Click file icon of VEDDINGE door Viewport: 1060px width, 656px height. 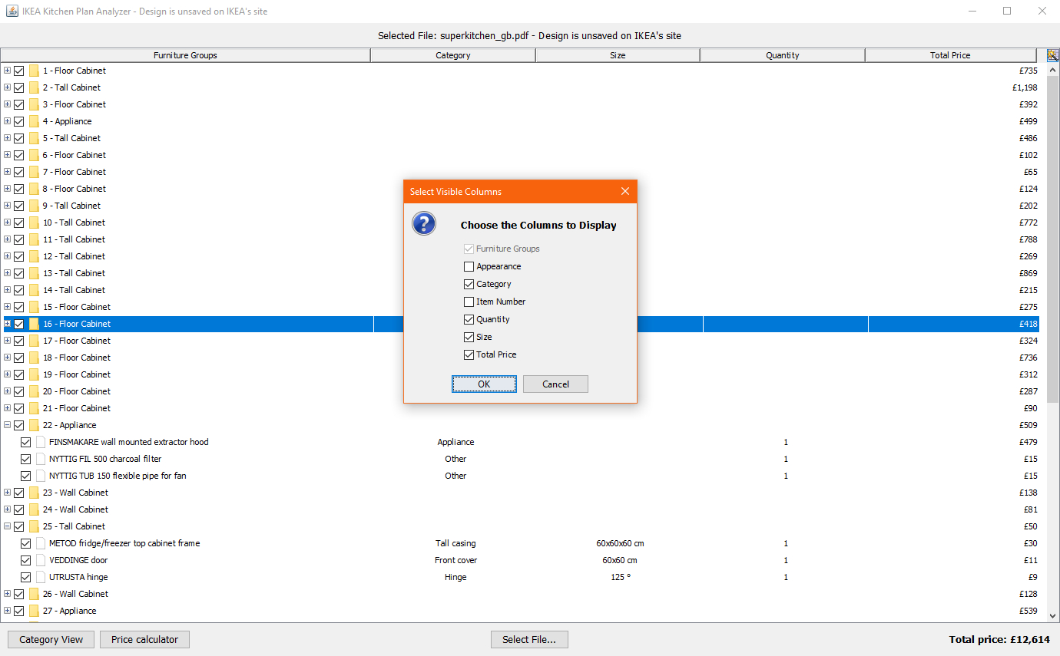(41, 560)
